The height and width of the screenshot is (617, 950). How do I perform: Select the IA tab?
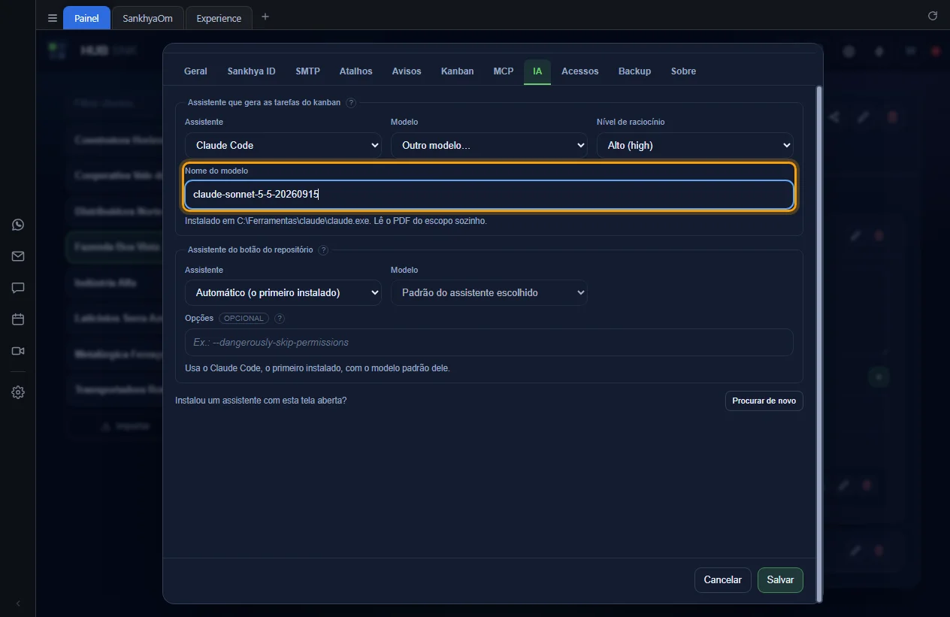(x=537, y=71)
